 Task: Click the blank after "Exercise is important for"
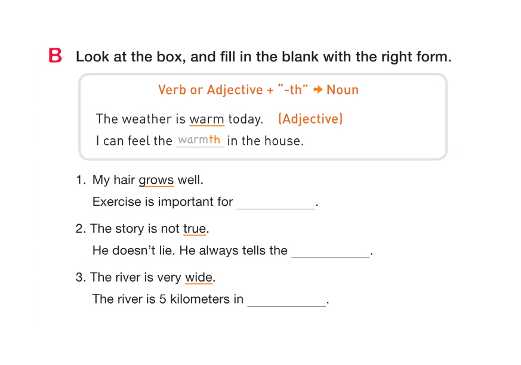click(276, 203)
